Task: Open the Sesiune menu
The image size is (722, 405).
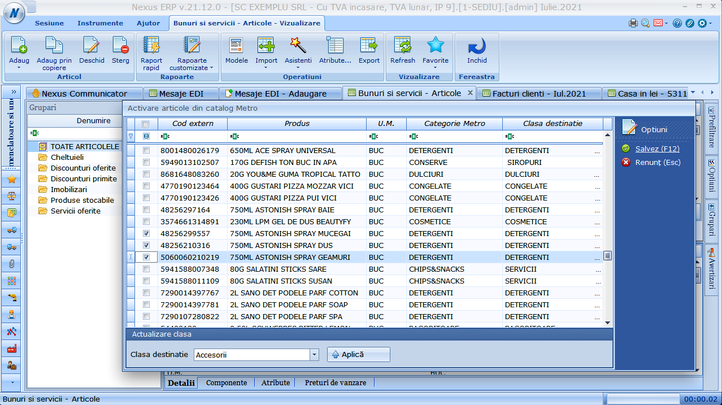Action: pyautogui.click(x=49, y=23)
